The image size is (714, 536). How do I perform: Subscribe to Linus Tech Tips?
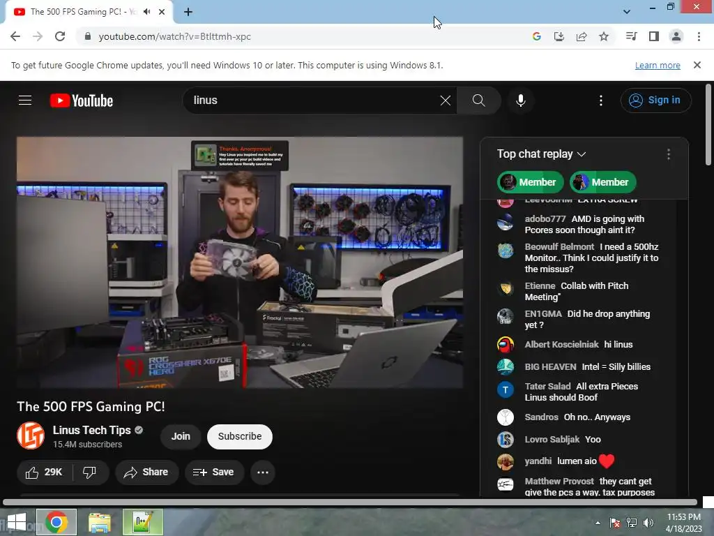click(x=240, y=436)
